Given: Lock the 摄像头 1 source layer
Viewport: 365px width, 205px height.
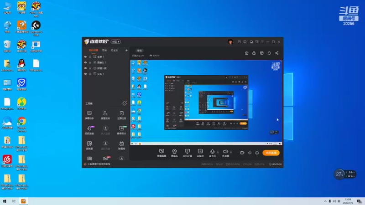Looking at the screenshot, I should (90, 62).
